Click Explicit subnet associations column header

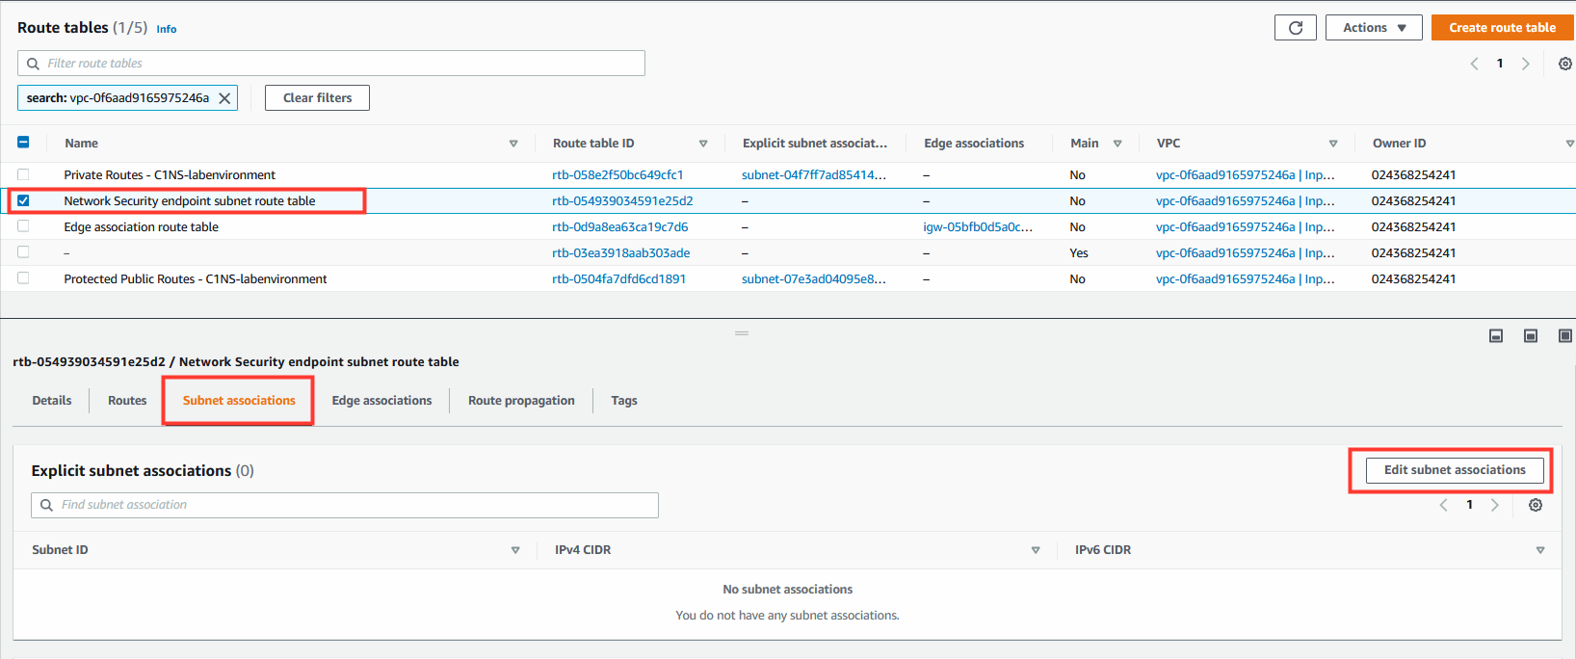pos(815,144)
